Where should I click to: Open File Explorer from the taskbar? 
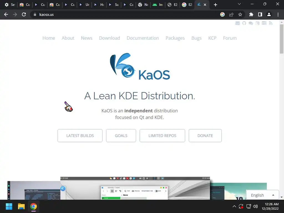point(21,206)
